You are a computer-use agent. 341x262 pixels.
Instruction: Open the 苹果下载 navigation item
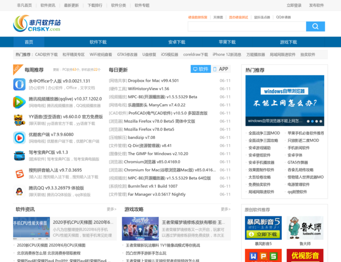point(227,42)
